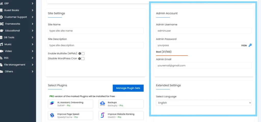
Task: Click the SpeedyCache plugin icon
Action: pyautogui.click(x=52, y=115)
